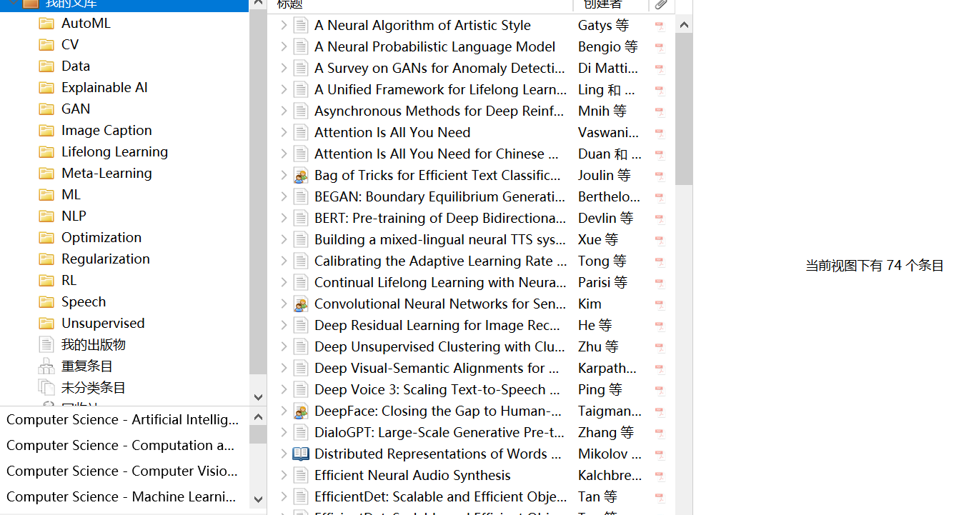Open the AutoML collection folder
959x515 pixels.
pyautogui.click(x=86, y=23)
